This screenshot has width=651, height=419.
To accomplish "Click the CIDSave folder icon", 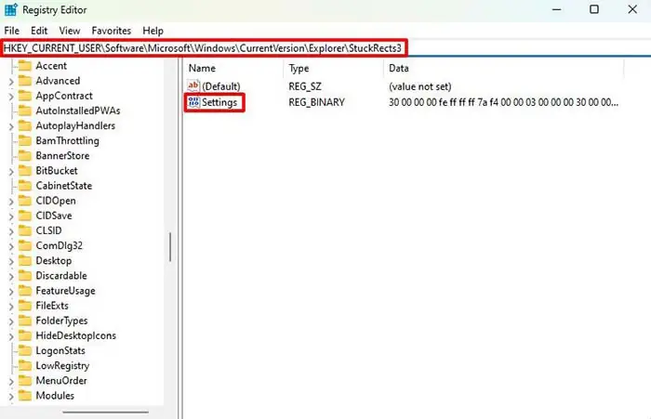I will point(25,216).
